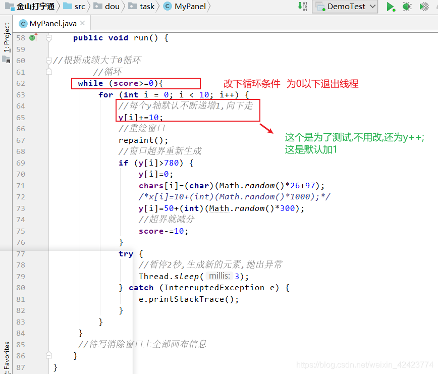Click the for loop statement on line 63
The height and width of the screenshot is (374, 438).
[174, 95]
